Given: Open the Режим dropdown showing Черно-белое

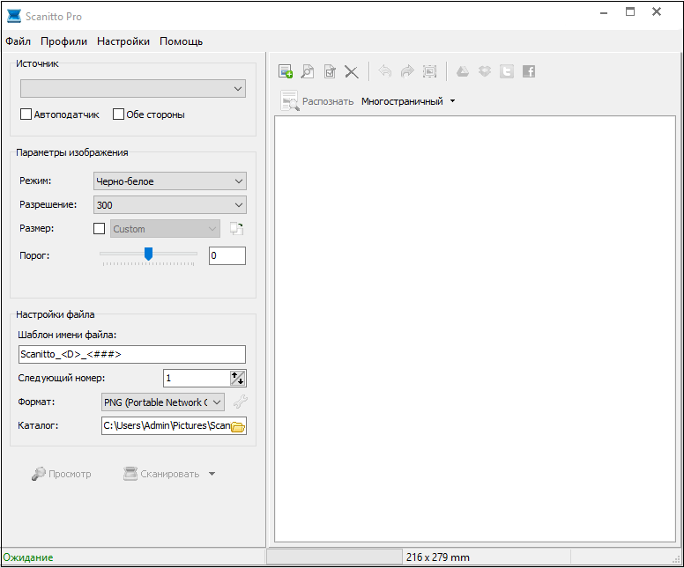Looking at the screenshot, I should (x=170, y=181).
